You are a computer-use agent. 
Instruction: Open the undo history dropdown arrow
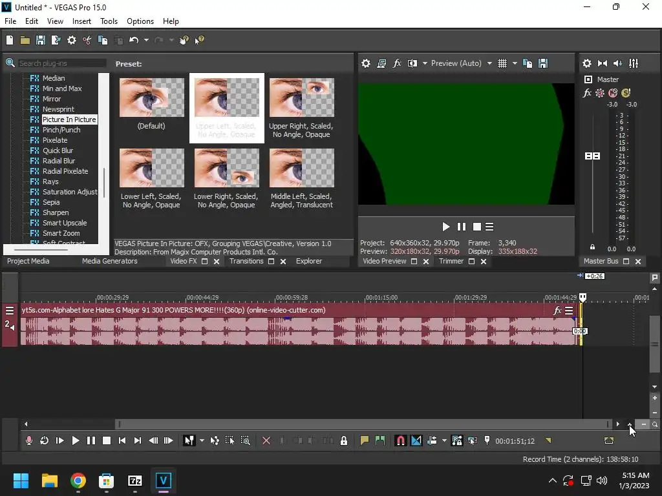(146, 40)
